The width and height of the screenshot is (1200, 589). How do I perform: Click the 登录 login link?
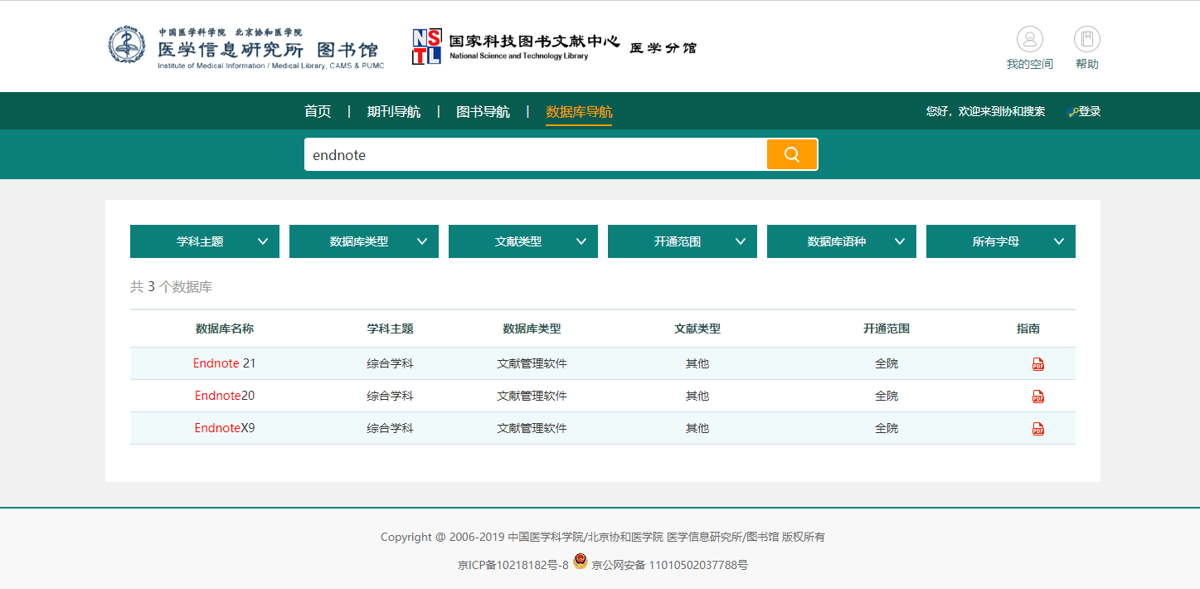[x=1090, y=111]
